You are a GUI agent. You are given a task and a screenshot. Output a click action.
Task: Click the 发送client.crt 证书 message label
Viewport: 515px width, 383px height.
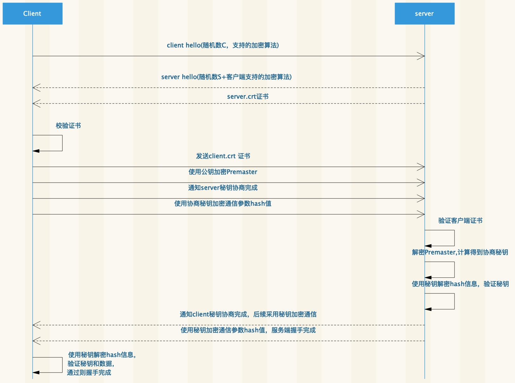point(223,156)
